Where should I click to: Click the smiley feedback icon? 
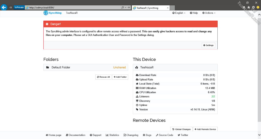(258, 7)
